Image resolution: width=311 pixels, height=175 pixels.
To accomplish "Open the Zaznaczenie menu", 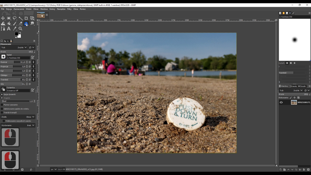I will pyautogui.click(x=19, y=9).
